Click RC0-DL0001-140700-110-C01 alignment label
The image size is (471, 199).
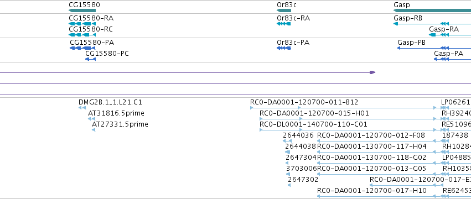(x=313, y=124)
